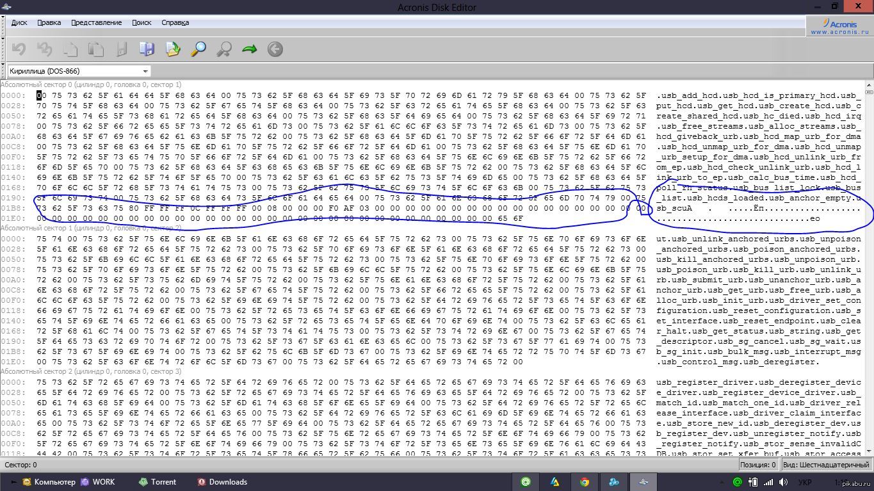Open the www.acronis.ru link
The image size is (874, 491).
point(839,31)
